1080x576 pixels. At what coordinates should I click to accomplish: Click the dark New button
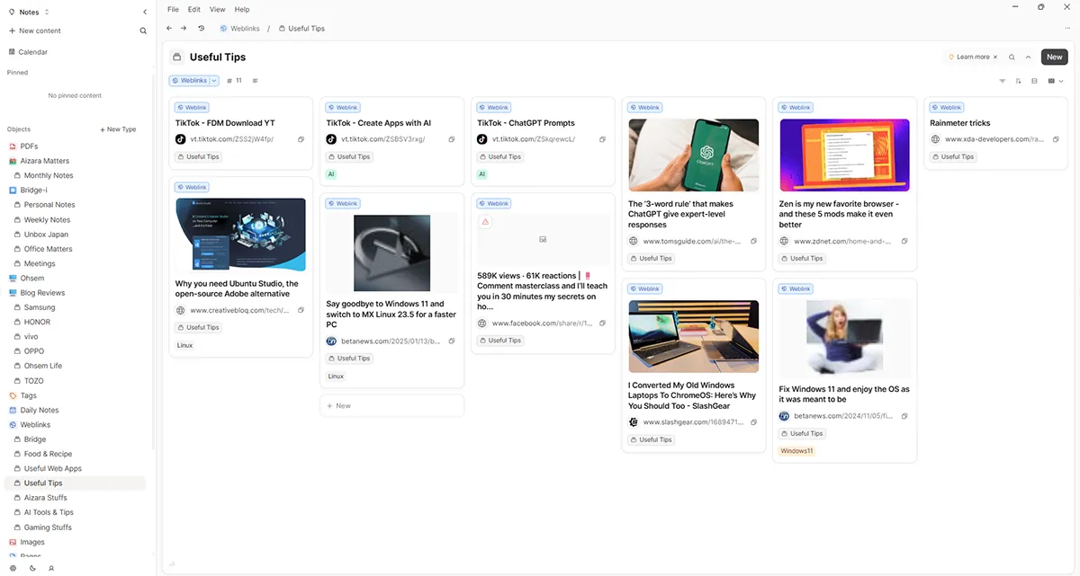tap(1054, 57)
